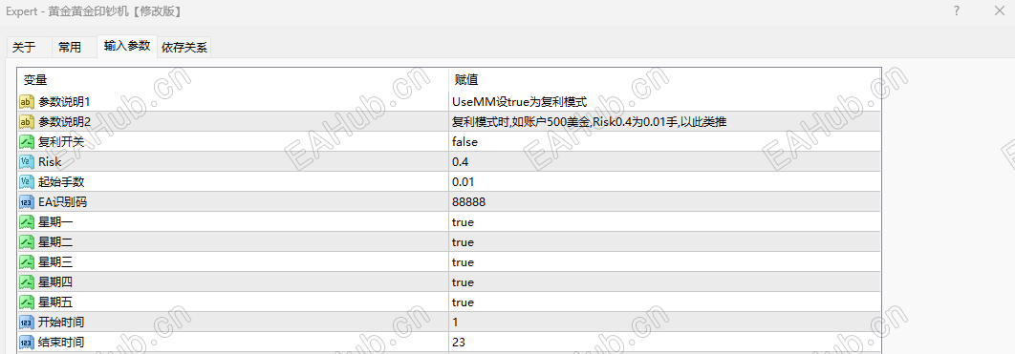Open the 星期三 true value dropdown
This screenshot has width=1015, height=354.
[664, 261]
